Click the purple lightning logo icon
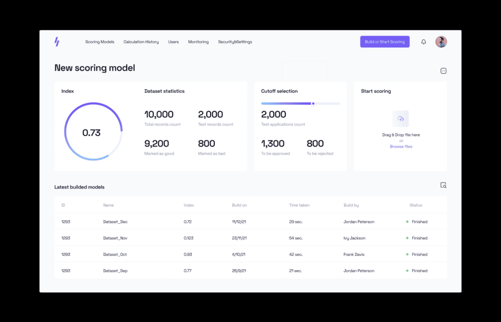 (x=57, y=42)
